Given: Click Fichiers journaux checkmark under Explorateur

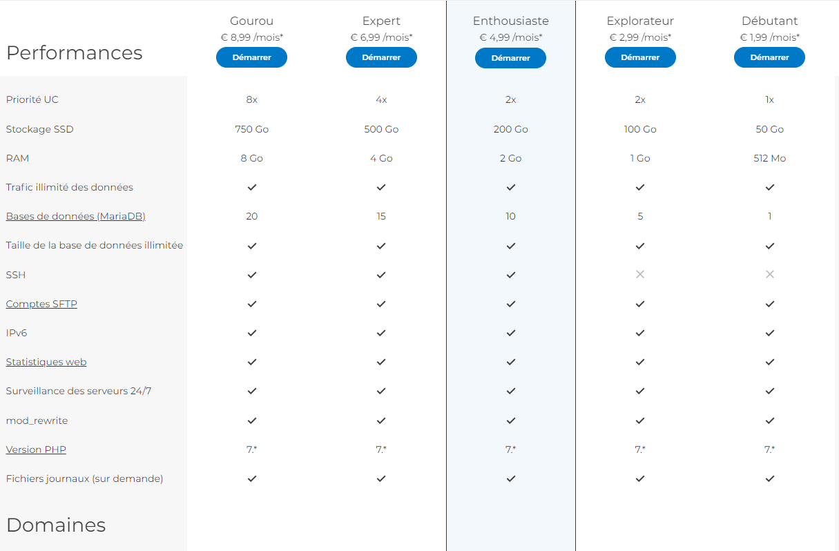Looking at the screenshot, I should [640, 478].
